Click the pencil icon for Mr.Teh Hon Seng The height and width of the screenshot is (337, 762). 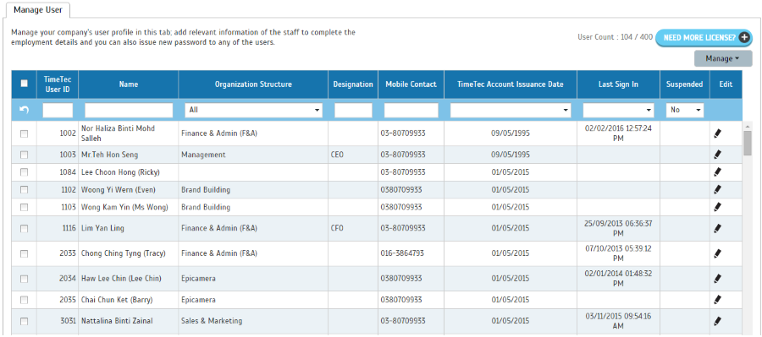(718, 155)
